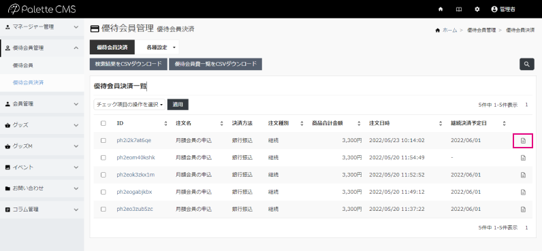Viewport: 542px width, 251px height.
Task: Open the チェック項目の操作を選択 dropdown
Action: tap(129, 105)
